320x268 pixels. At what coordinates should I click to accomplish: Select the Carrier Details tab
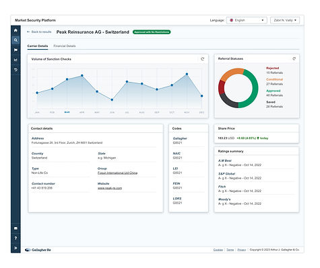[x=38, y=46]
